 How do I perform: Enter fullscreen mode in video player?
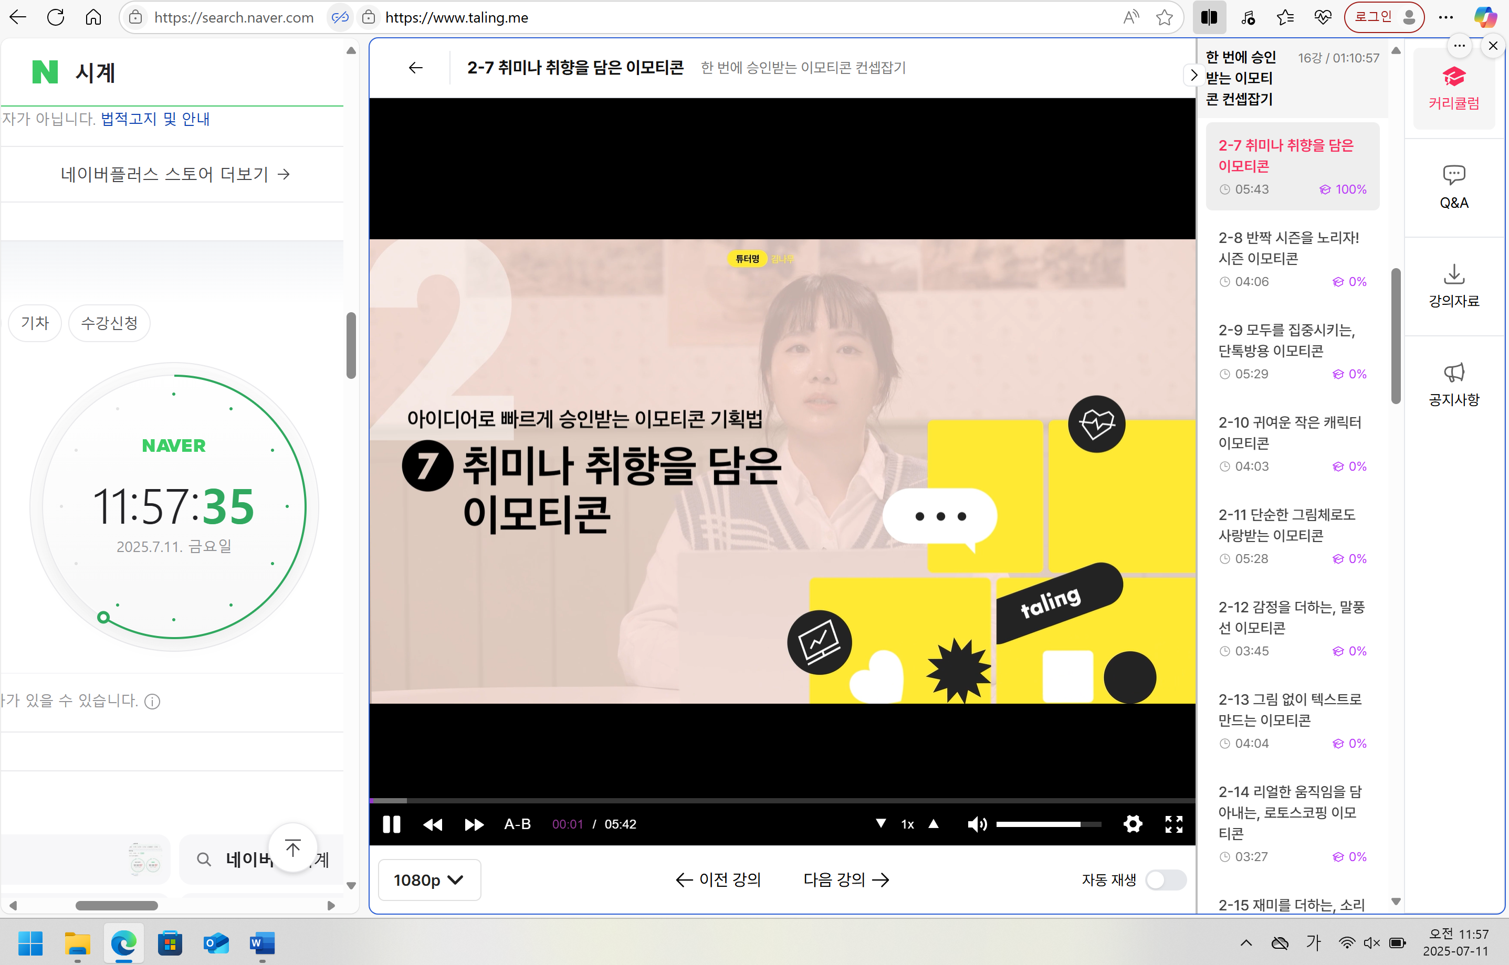click(1173, 824)
